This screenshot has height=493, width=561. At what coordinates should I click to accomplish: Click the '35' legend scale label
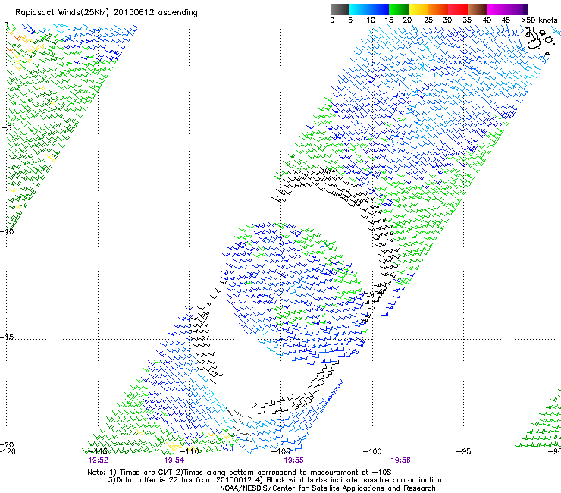pos(467,20)
